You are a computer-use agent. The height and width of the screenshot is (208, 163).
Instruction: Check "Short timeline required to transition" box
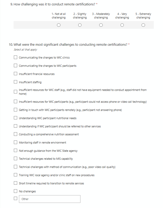[x=16, y=183]
